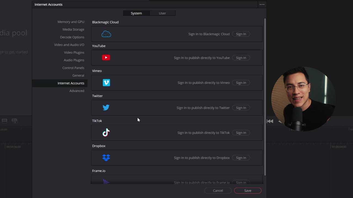Image resolution: width=353 pixels, height=198 pixels.
Task: Open Control Panels settings
Action: click(x=73, y=68)
